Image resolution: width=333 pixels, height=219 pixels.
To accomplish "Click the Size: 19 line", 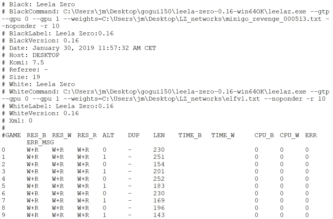I will 21,77.
